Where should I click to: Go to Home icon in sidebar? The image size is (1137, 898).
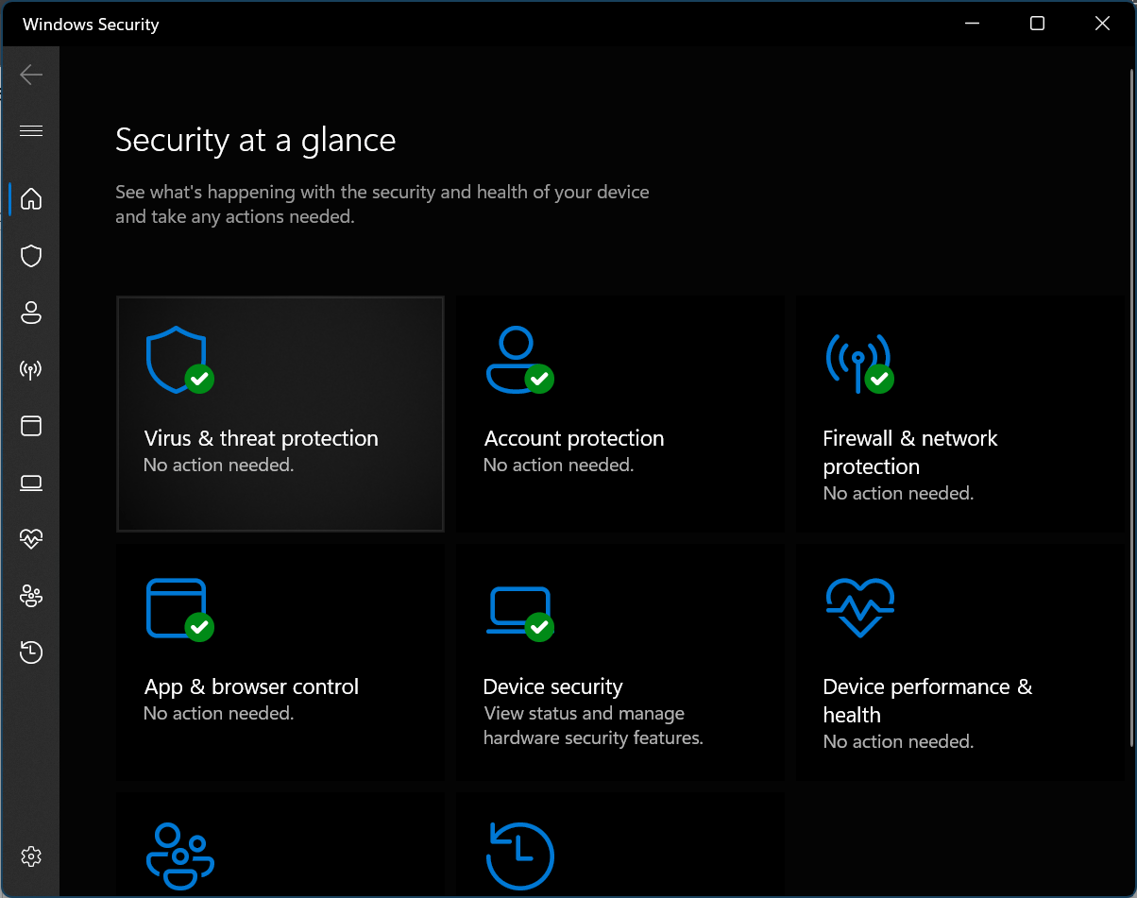pyautogui.click(x=31, y=198)
